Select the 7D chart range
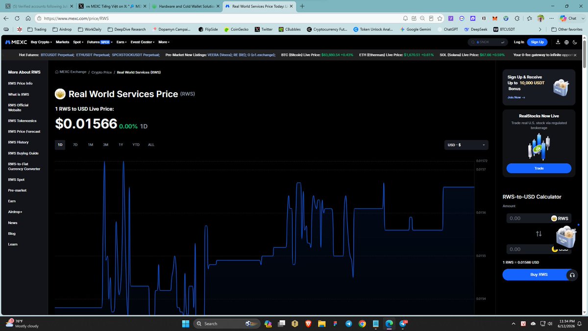The height and width of the screenshot is (331, 588). tap(75, 145)
